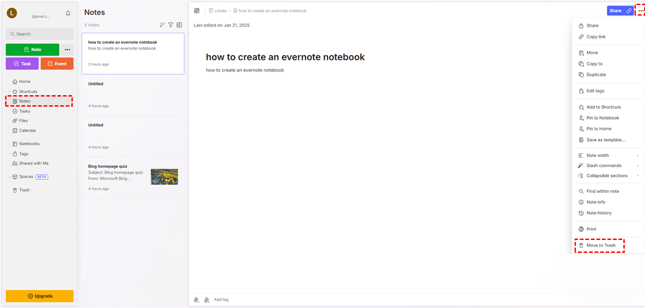Expand the Notebooks chevron
Image resolution: width=645 pixels, height=308 pixels.
tap(9, 144)
